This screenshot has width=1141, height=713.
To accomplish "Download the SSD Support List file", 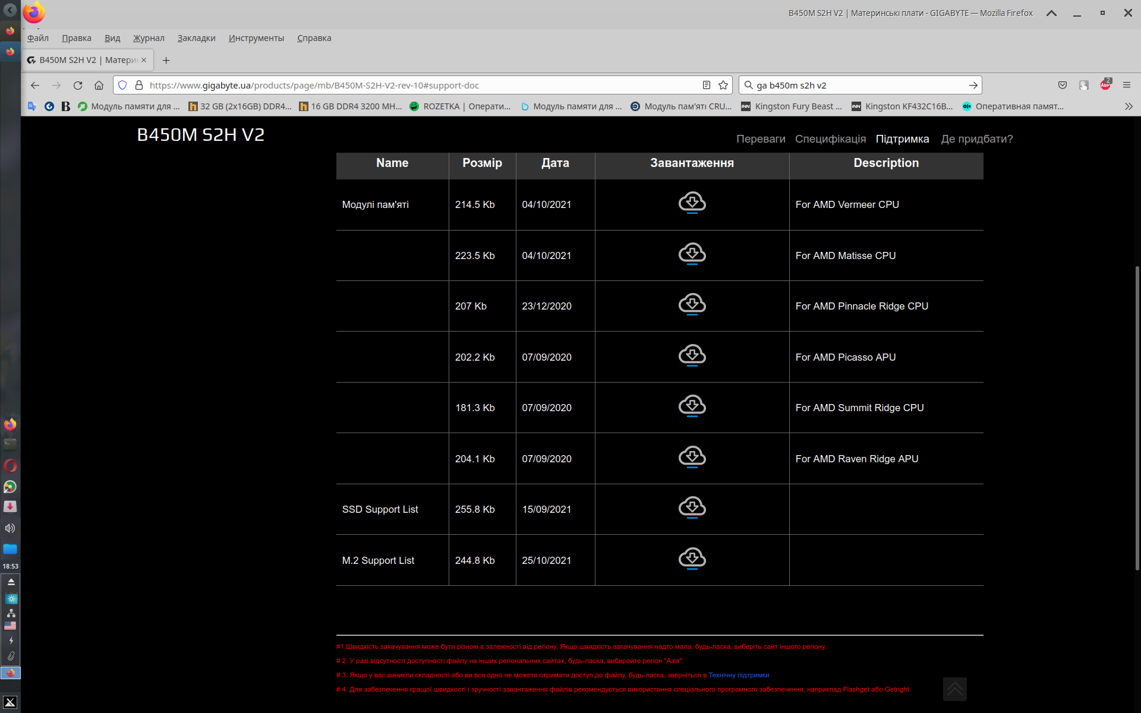I will (692, 507).
